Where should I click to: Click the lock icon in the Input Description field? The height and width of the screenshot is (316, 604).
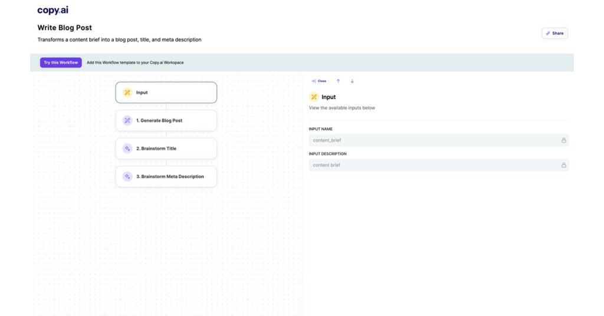[x=563, y=165]
